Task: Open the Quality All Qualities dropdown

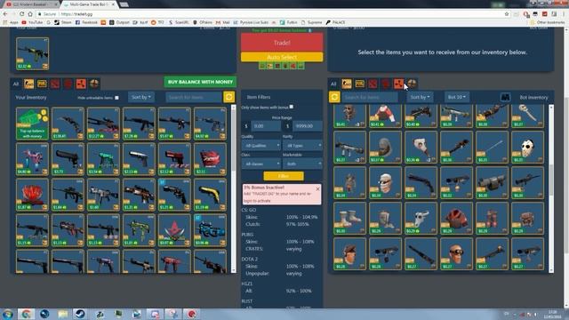Action: pos(260,145)
